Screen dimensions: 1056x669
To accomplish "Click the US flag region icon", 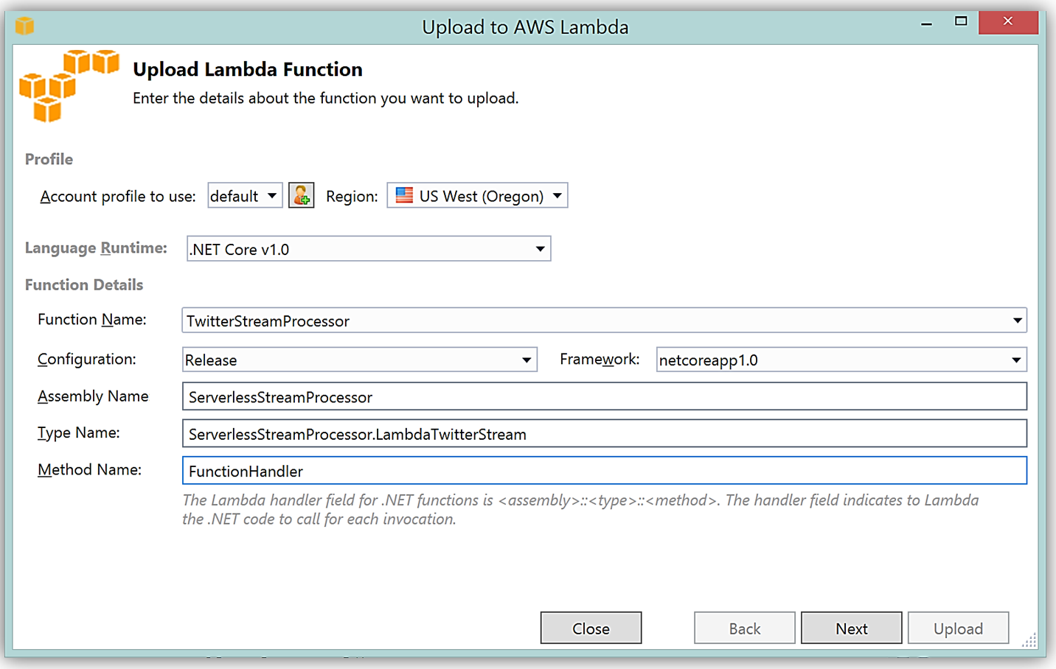I will (404, 196).
